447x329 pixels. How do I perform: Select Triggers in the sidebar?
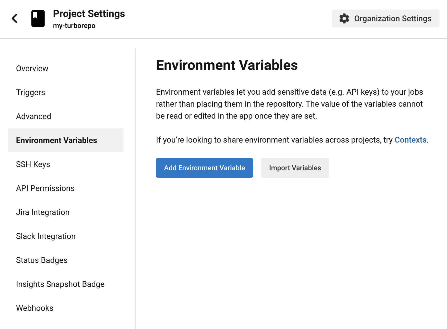pyautogui.click(x=30, y=92)
